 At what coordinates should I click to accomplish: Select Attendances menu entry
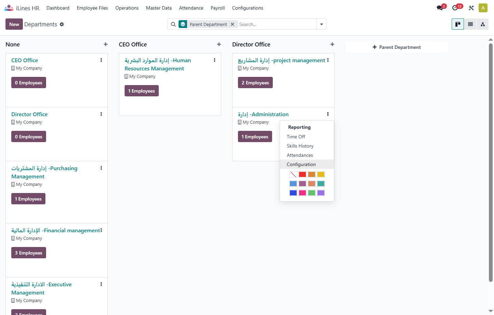pos(307,155)
